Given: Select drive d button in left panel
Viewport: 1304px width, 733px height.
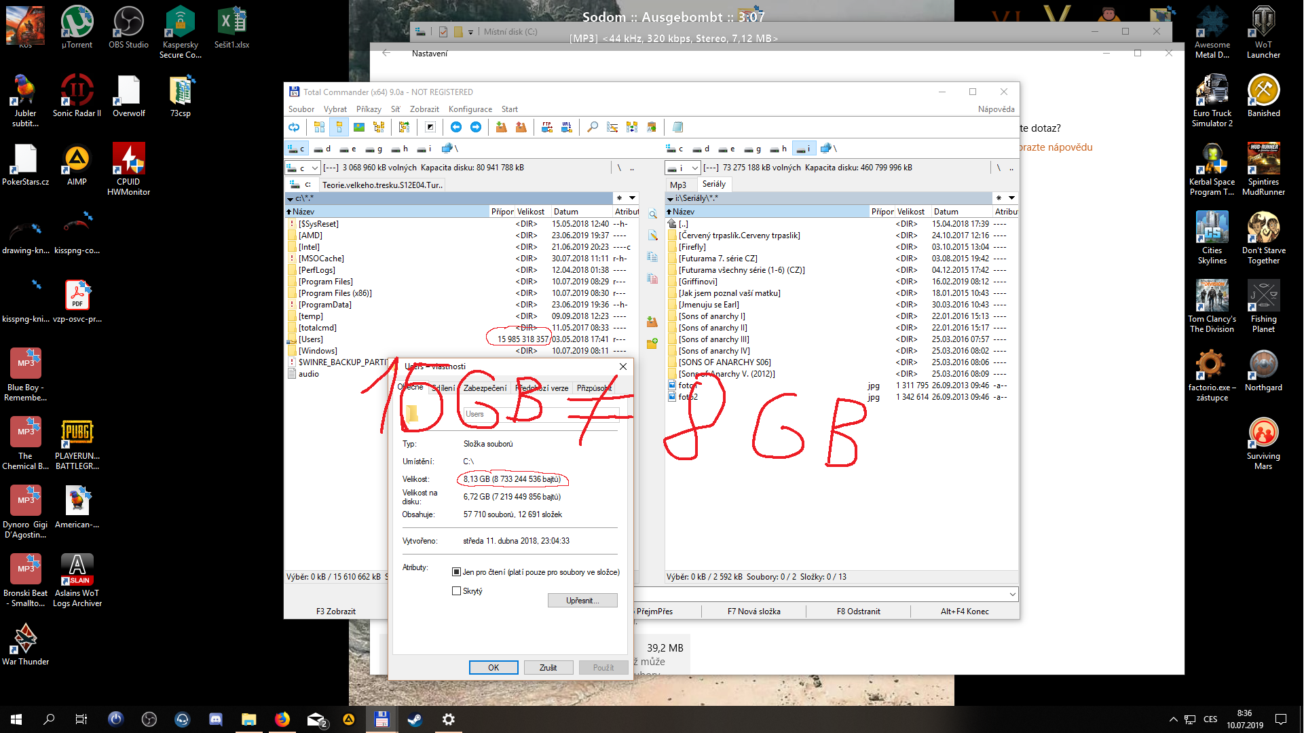Looking at the screenshot, I should (x=322, y=149).
